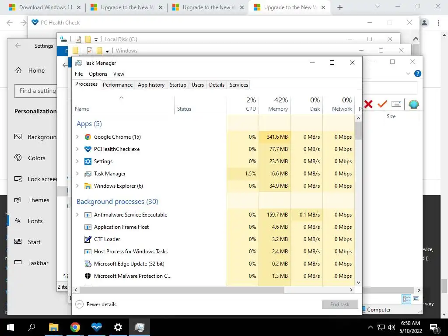Select the CTF Loader pen icon

pos(87,239)
